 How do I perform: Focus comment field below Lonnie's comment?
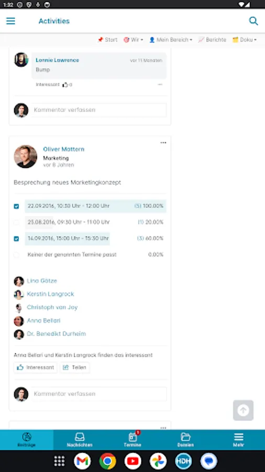pyautogui.click(x=99, y=110)
